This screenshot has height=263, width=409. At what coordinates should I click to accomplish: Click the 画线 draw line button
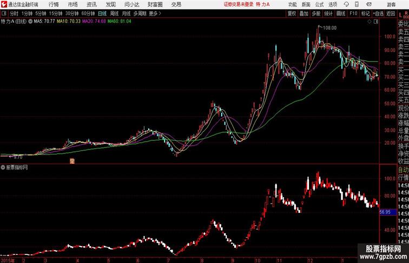point(341,14)
